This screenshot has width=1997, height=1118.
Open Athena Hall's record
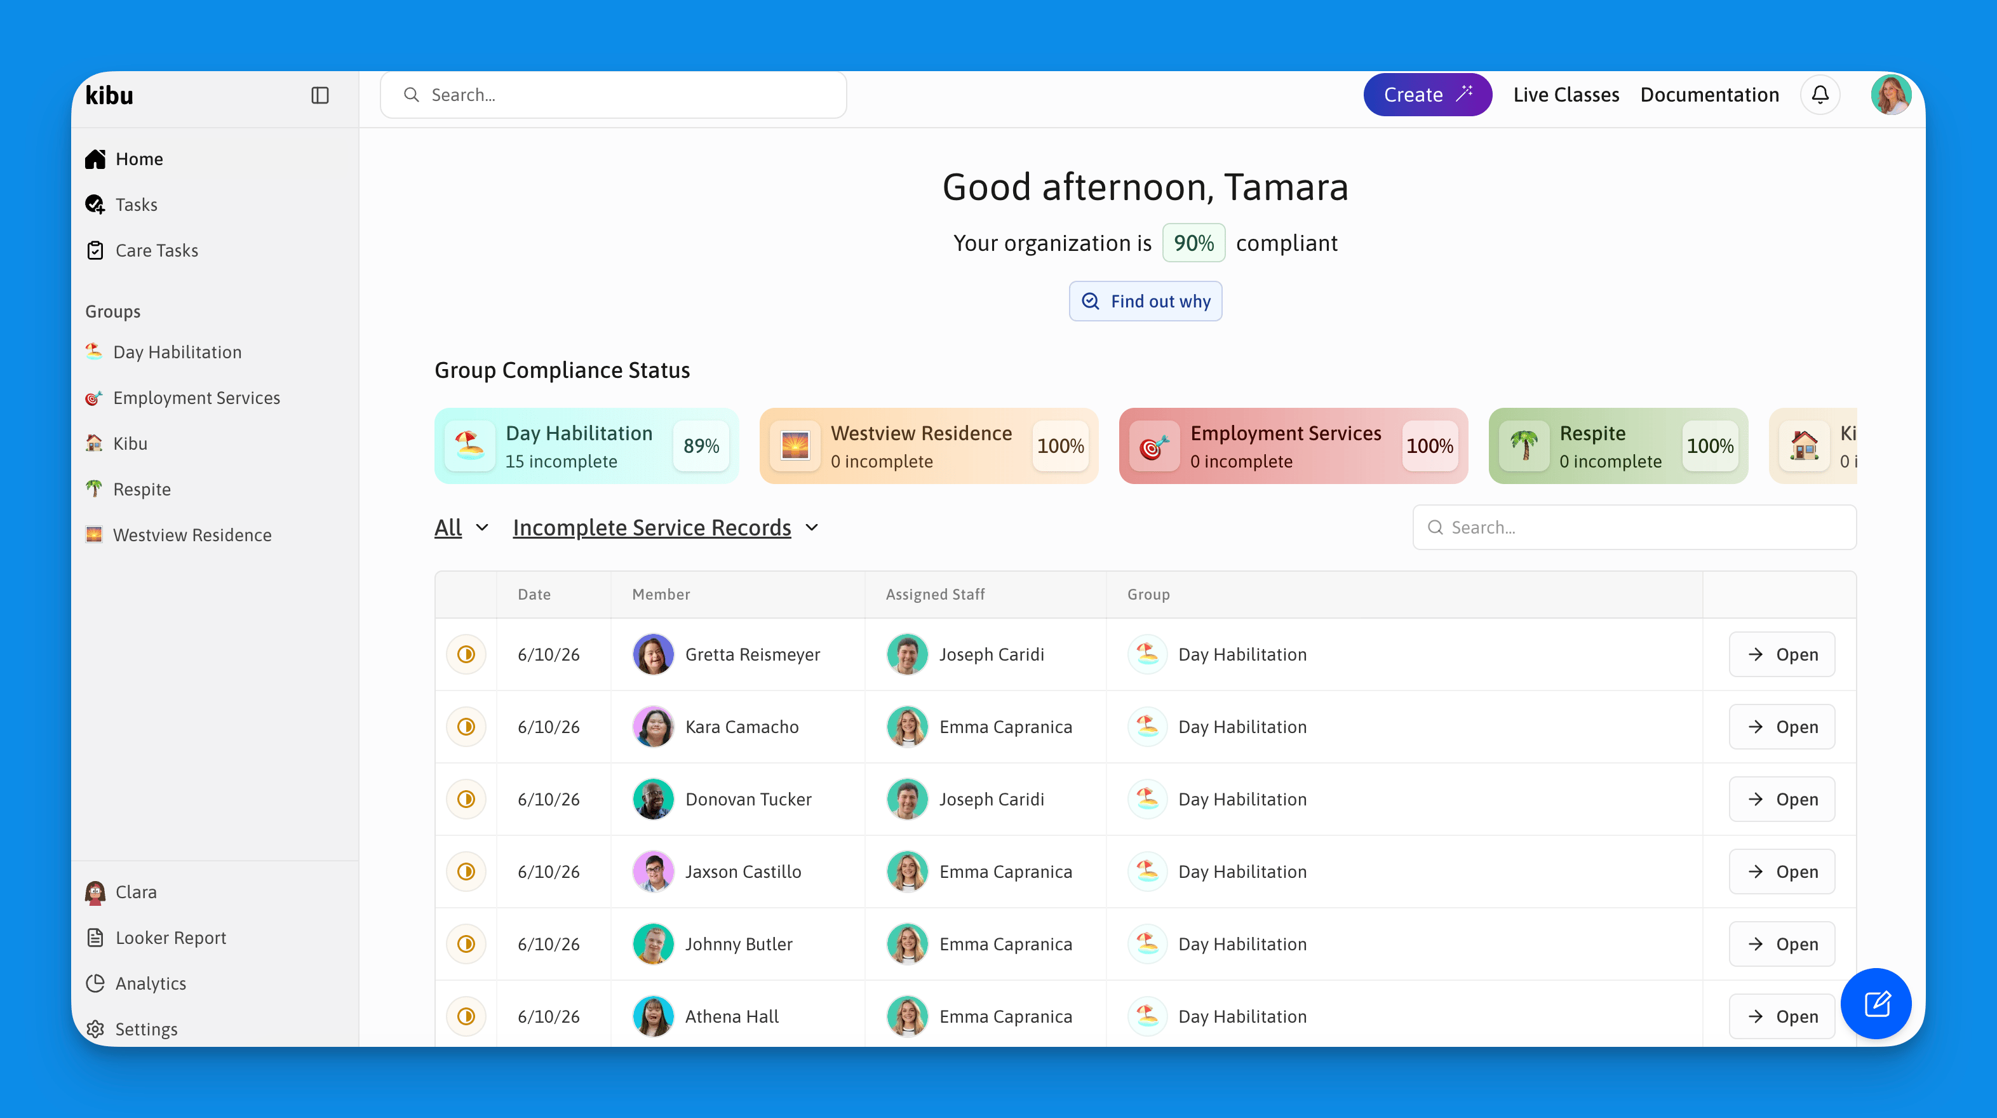(x=1782, y=1016)
